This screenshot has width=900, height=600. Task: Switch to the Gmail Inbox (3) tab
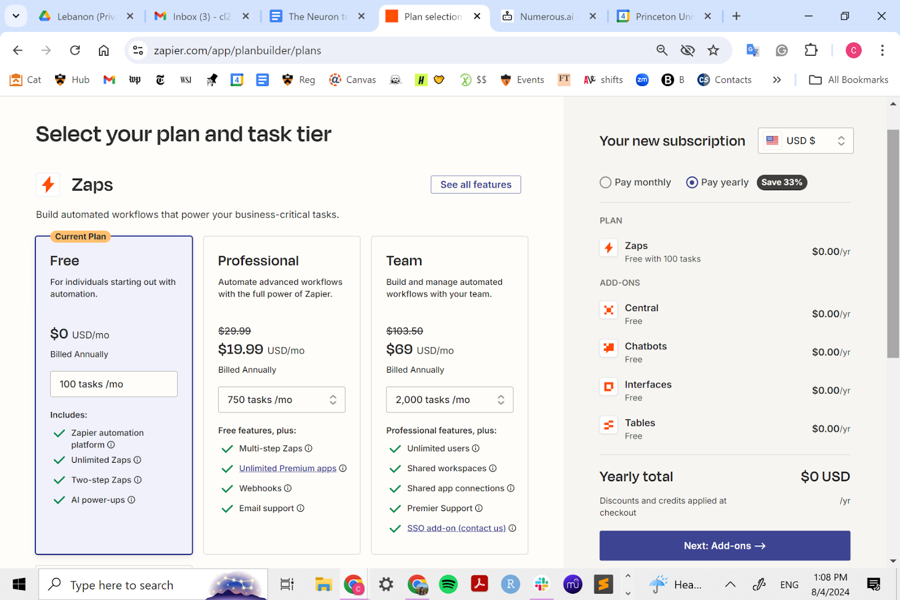[201, 16]
